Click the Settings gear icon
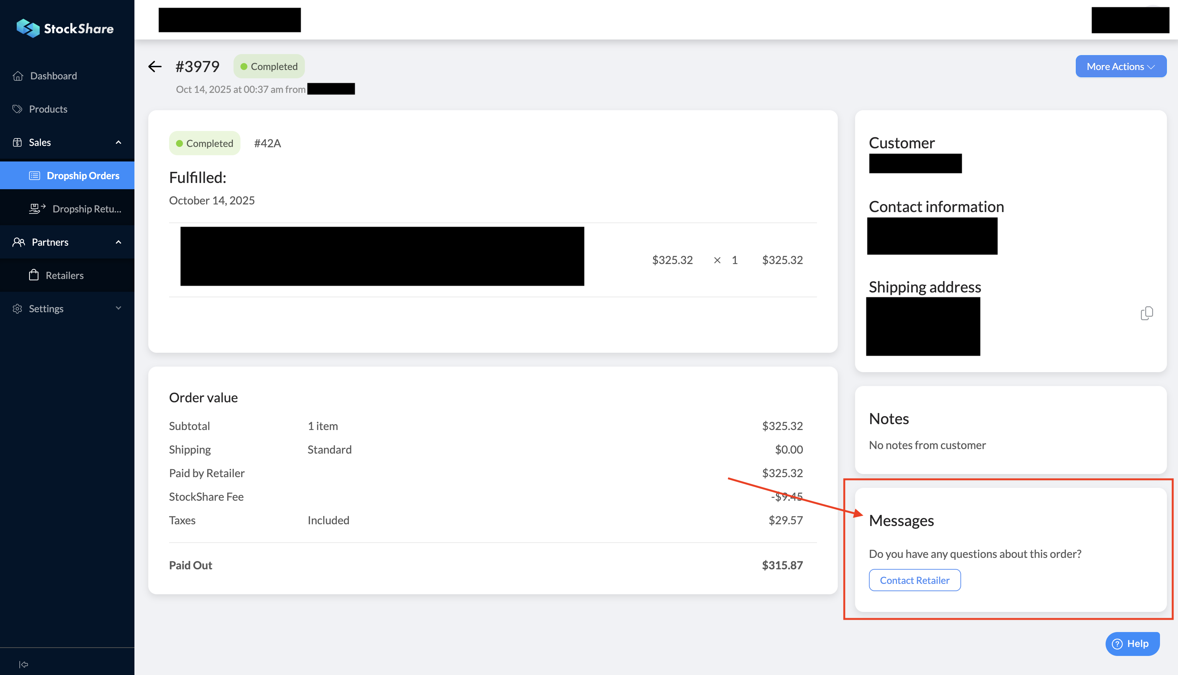The height and width of the screenshot is (675, 1178). coord(18,309)
